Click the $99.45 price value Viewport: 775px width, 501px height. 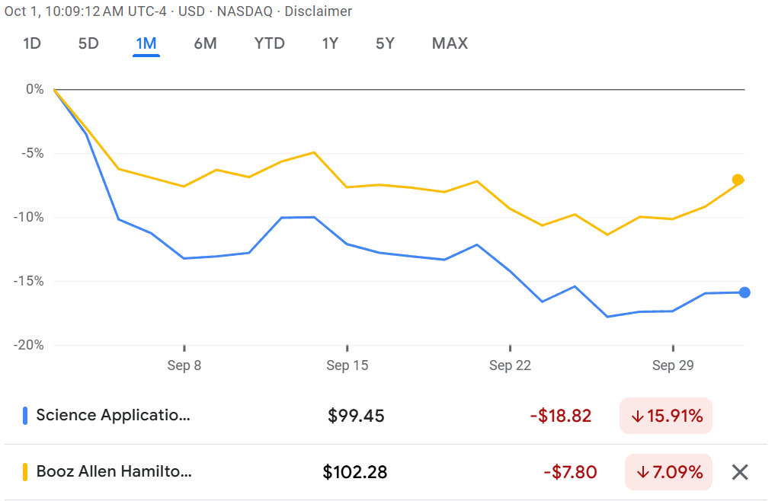(x=356, y=416)
